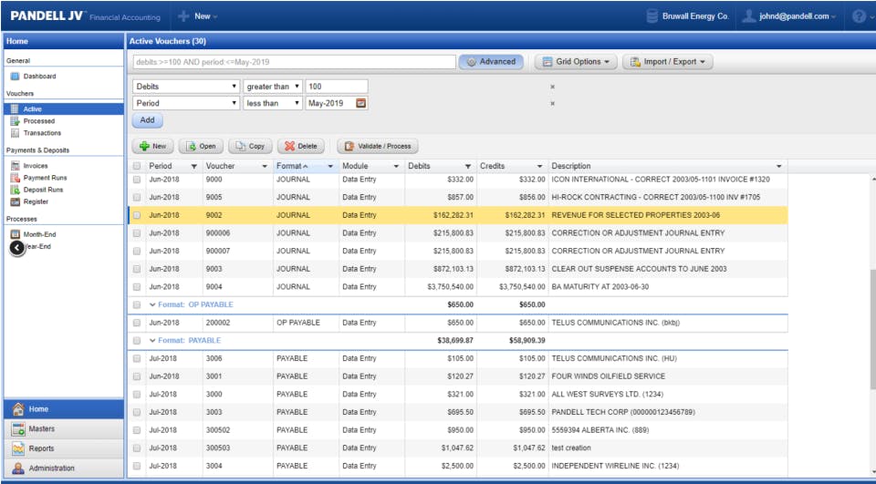Click the Add filter button

tap(148, 120)
